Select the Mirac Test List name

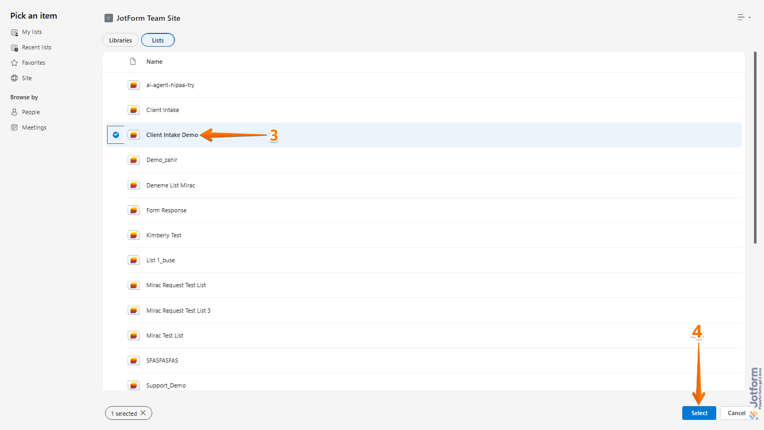(x=165, y=336)
